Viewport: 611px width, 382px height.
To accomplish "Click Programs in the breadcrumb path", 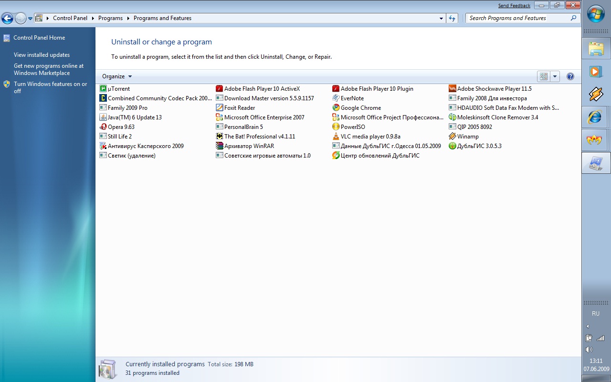I will (110, 18).
